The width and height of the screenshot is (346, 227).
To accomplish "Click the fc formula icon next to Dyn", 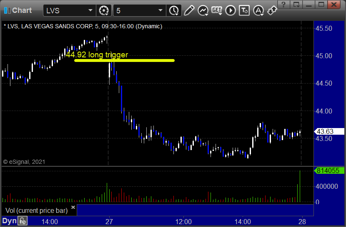I will coord(23,221).
